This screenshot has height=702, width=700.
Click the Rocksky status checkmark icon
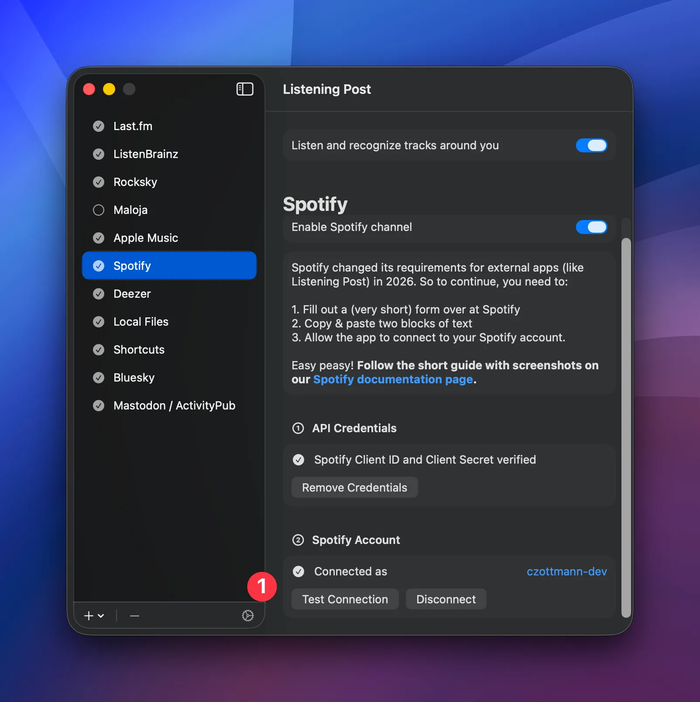click(99, 182)
